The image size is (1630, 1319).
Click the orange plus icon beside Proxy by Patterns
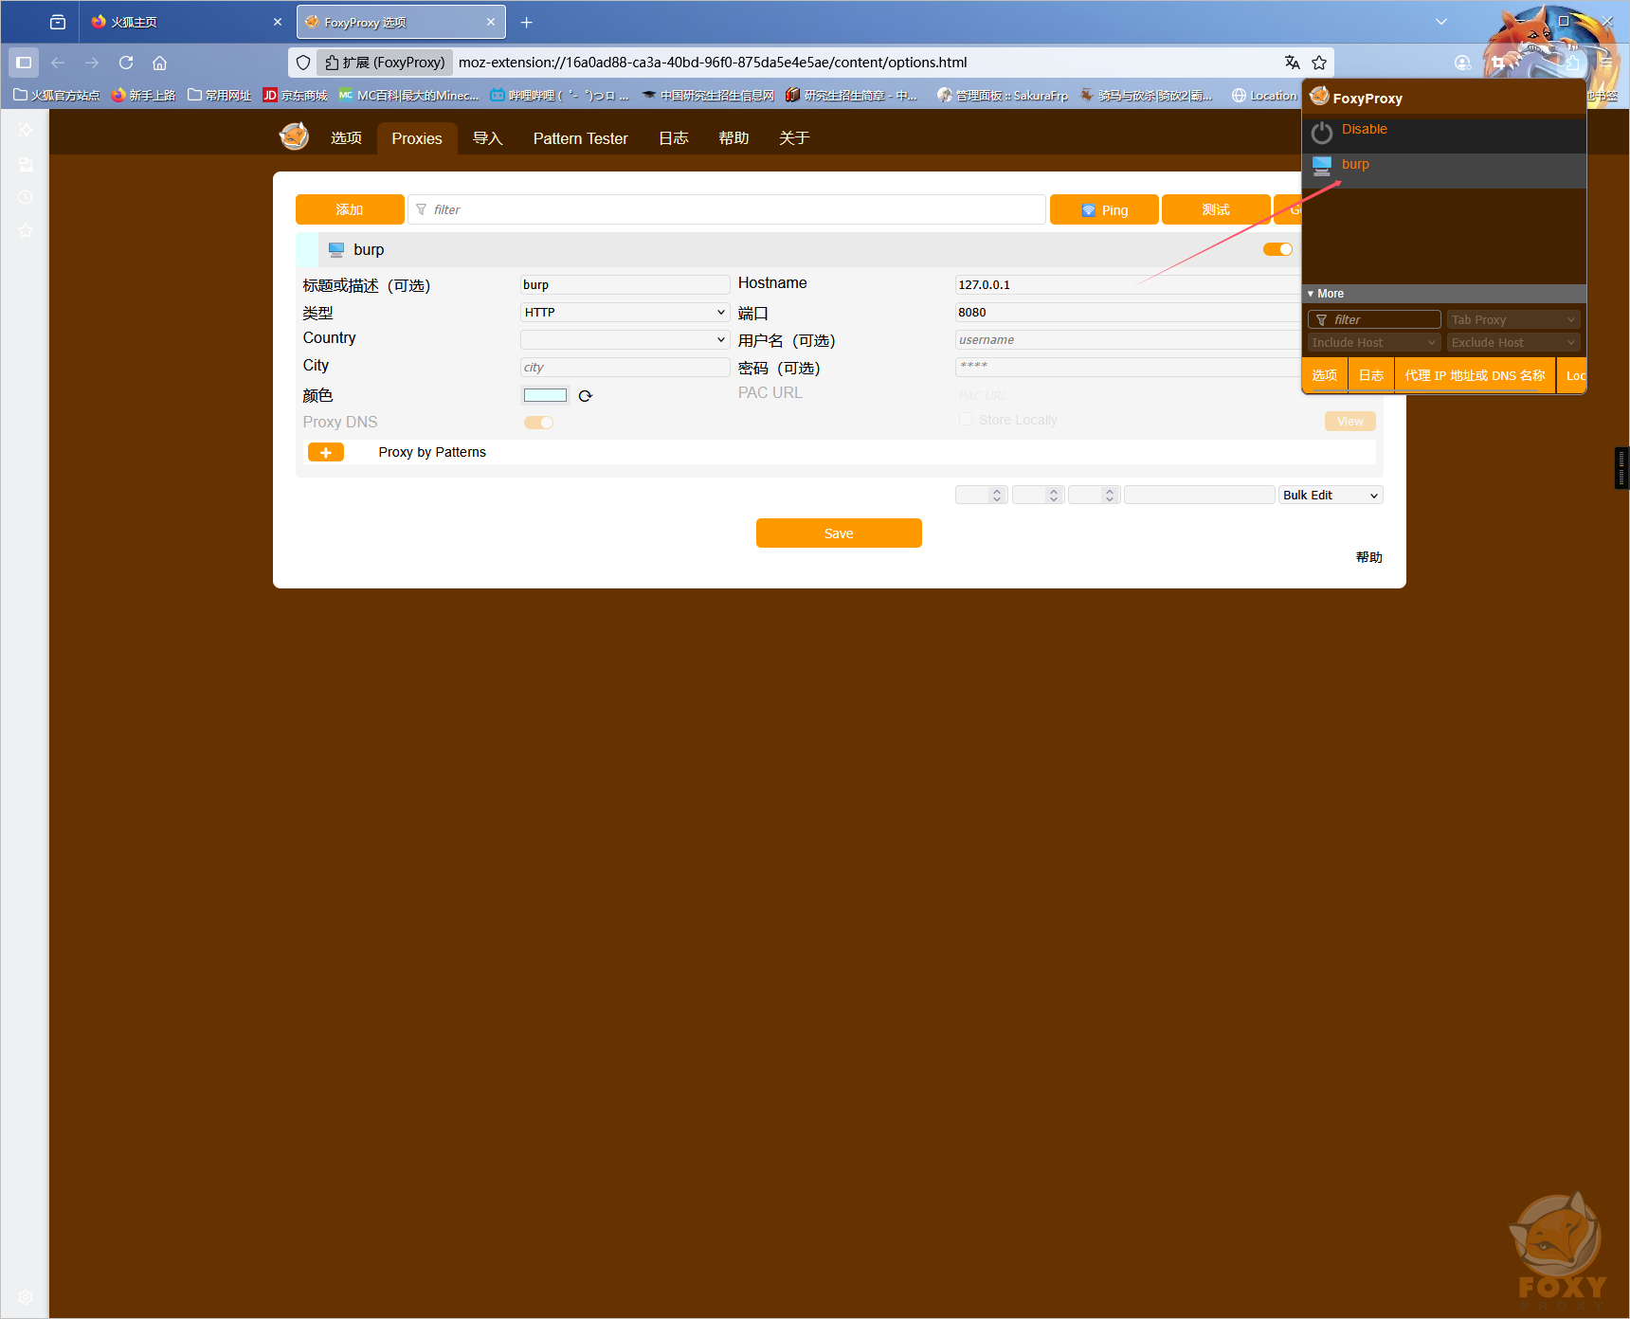click(x=325, y=453)
